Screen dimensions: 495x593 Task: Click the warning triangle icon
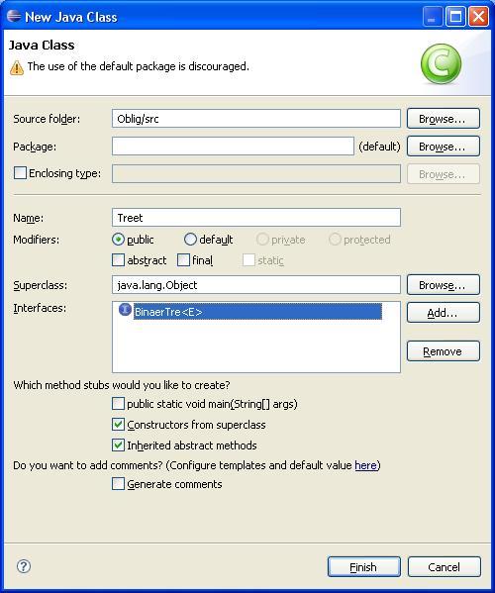[x=17, y=67]
